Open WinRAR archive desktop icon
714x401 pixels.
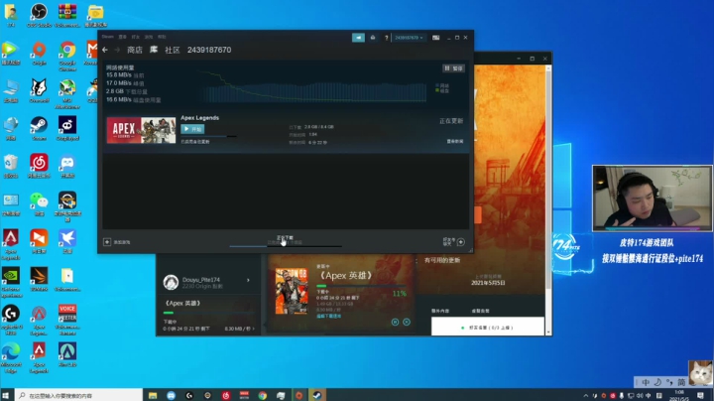pyautogui.click(x=67, y=15)
